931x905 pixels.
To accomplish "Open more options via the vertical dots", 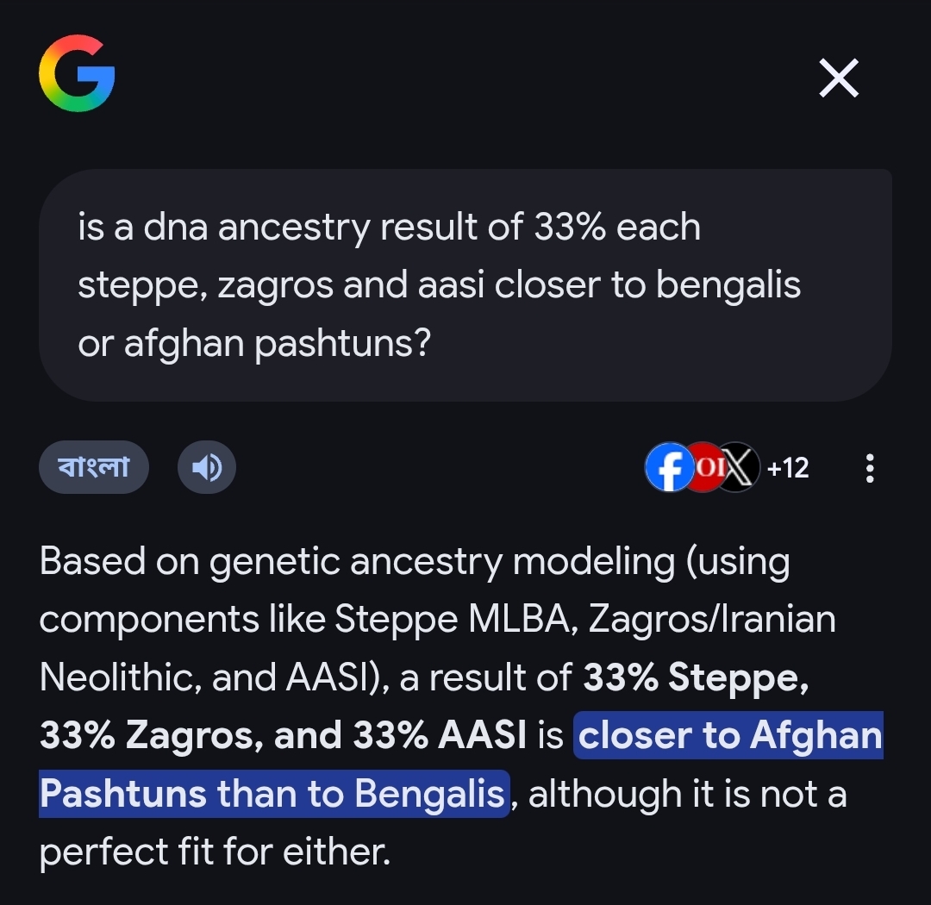I will tap(869, 467).
